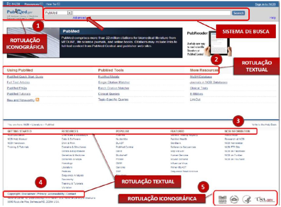Click the Clinical Queries link
Image resolution: width=281 pixels, height=207 pixels.
(x=109, y=94)
